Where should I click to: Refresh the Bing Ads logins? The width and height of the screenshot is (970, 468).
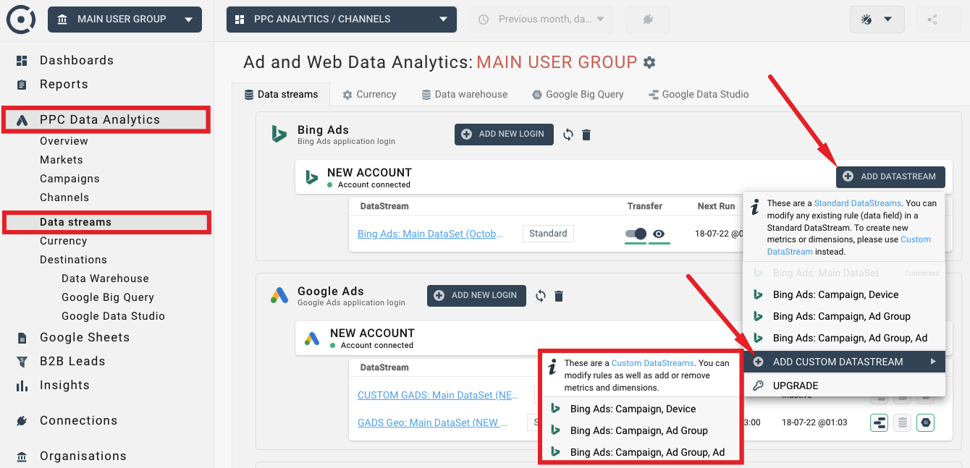[x=568, y=135]
